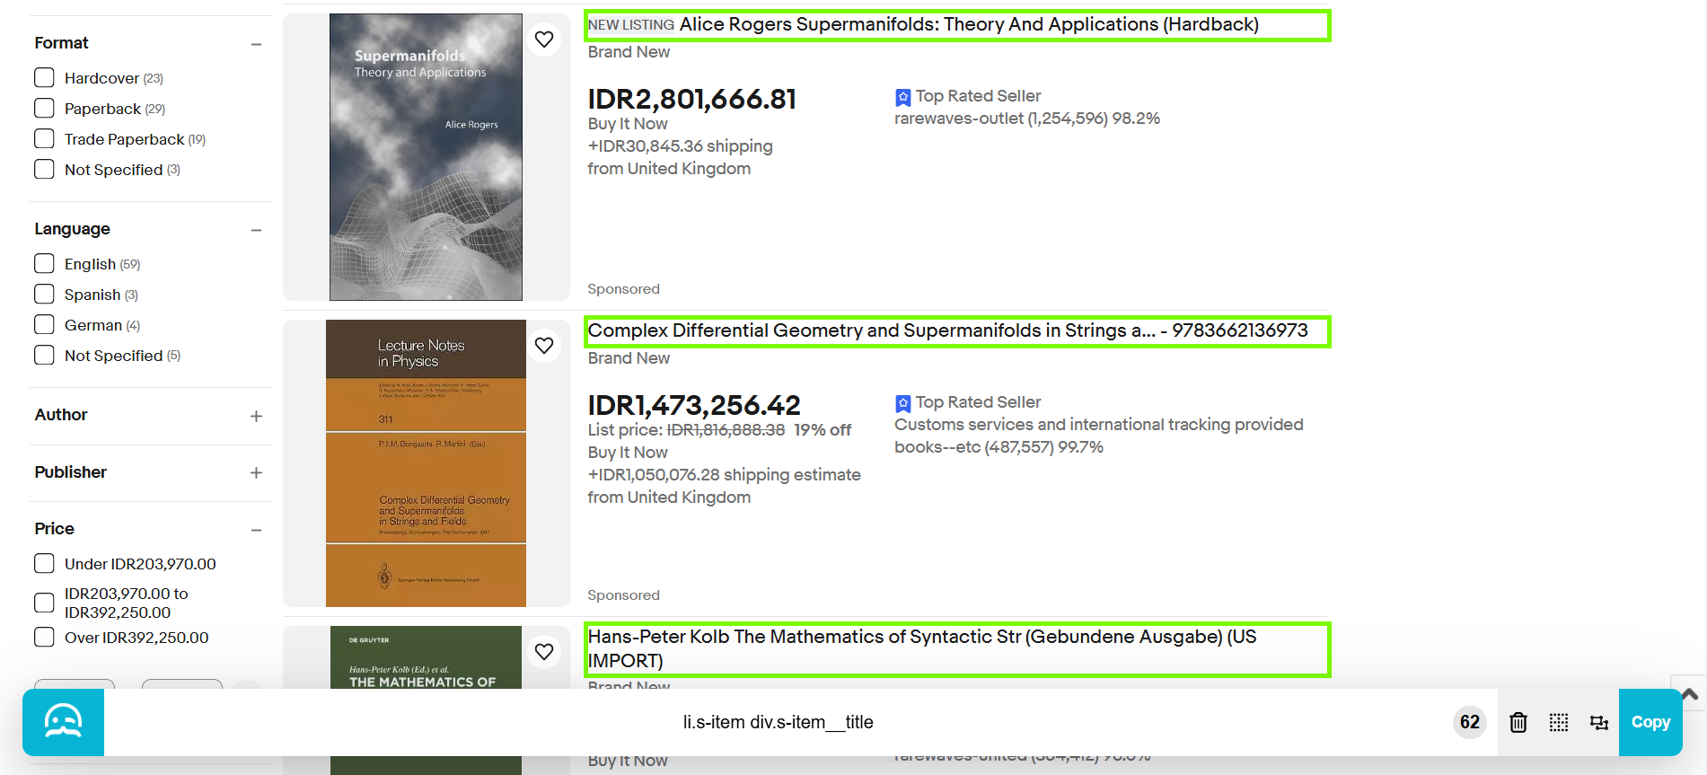
Task: Select the Spanish language checkbox
Action: tap(44, 295)
